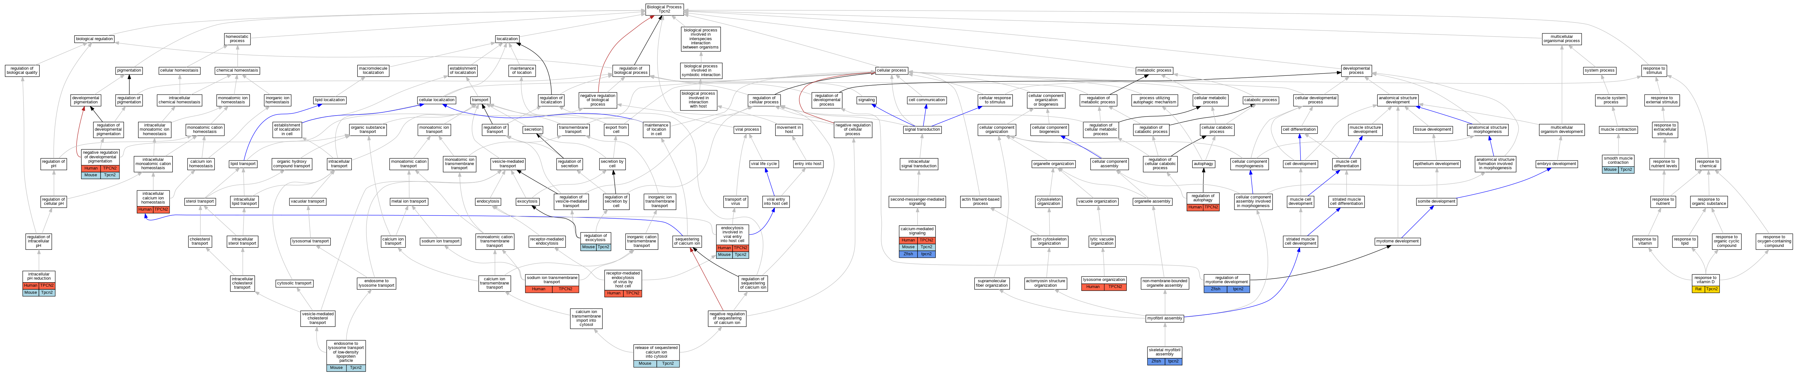Click the 'response to stimulus' node
Viewport: 1798px width, 375px height.
click(1654, 71)
